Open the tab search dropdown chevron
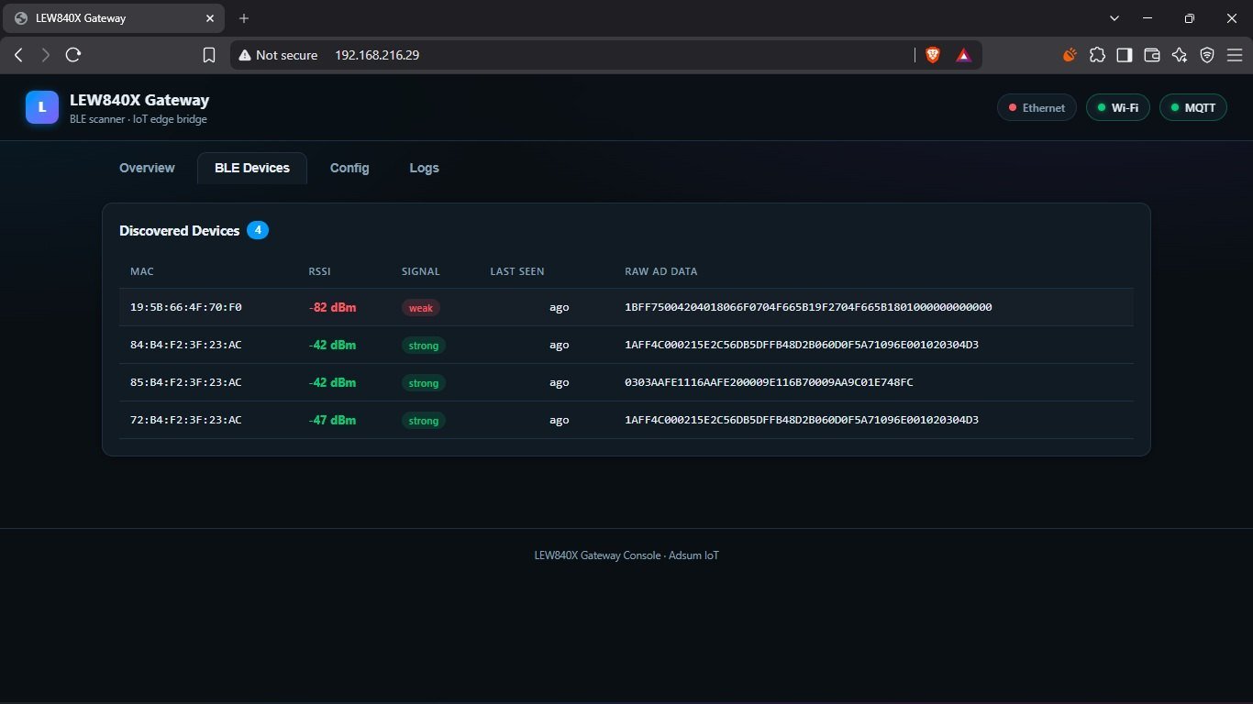Viewport: 1253px width, 704px height. click(x=1114, y=18)
